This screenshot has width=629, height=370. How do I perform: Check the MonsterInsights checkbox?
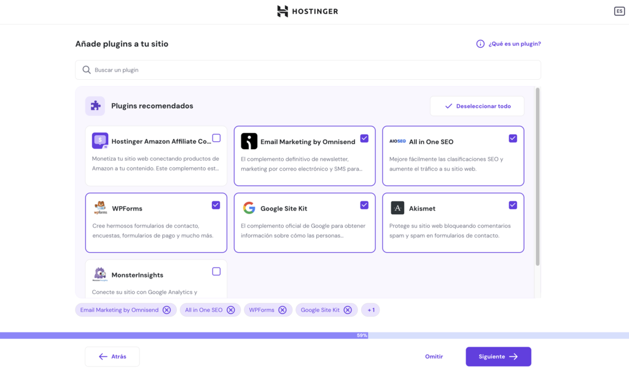216,271
